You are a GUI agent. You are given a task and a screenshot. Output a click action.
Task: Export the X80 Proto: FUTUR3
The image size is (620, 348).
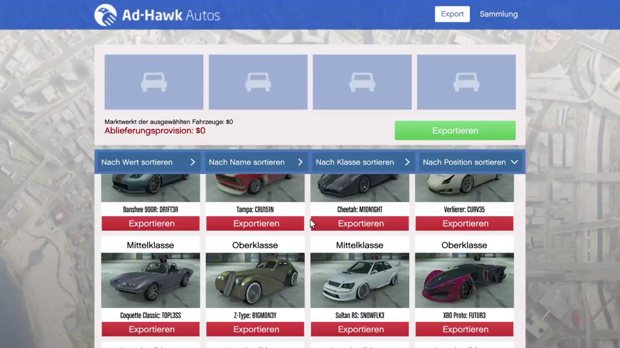point(465,330)
